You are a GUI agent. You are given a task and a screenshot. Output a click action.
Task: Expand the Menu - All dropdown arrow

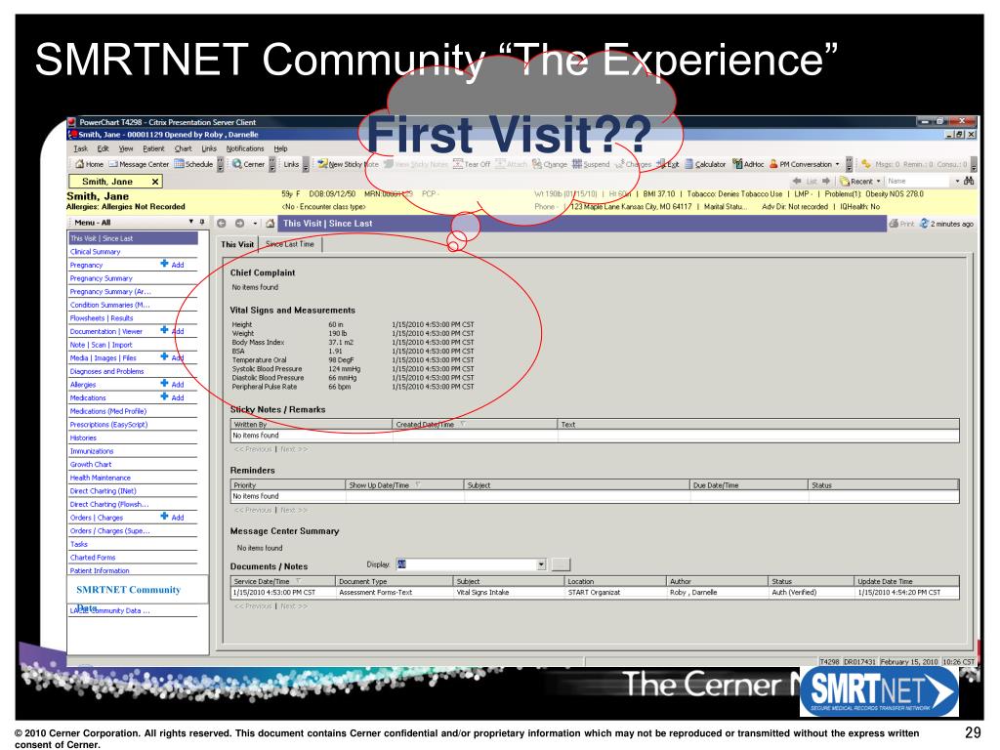[x=190, y=222]
